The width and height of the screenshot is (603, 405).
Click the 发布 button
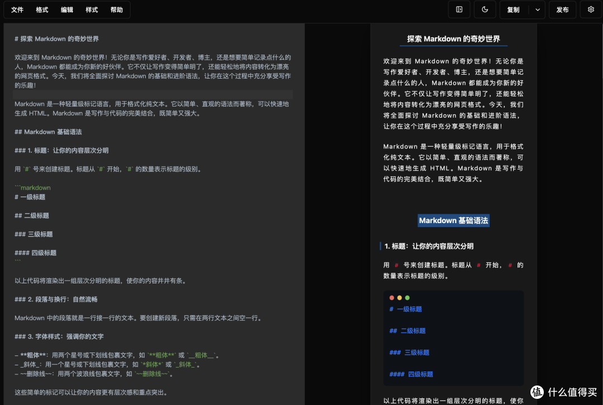[x=562, y=10]
